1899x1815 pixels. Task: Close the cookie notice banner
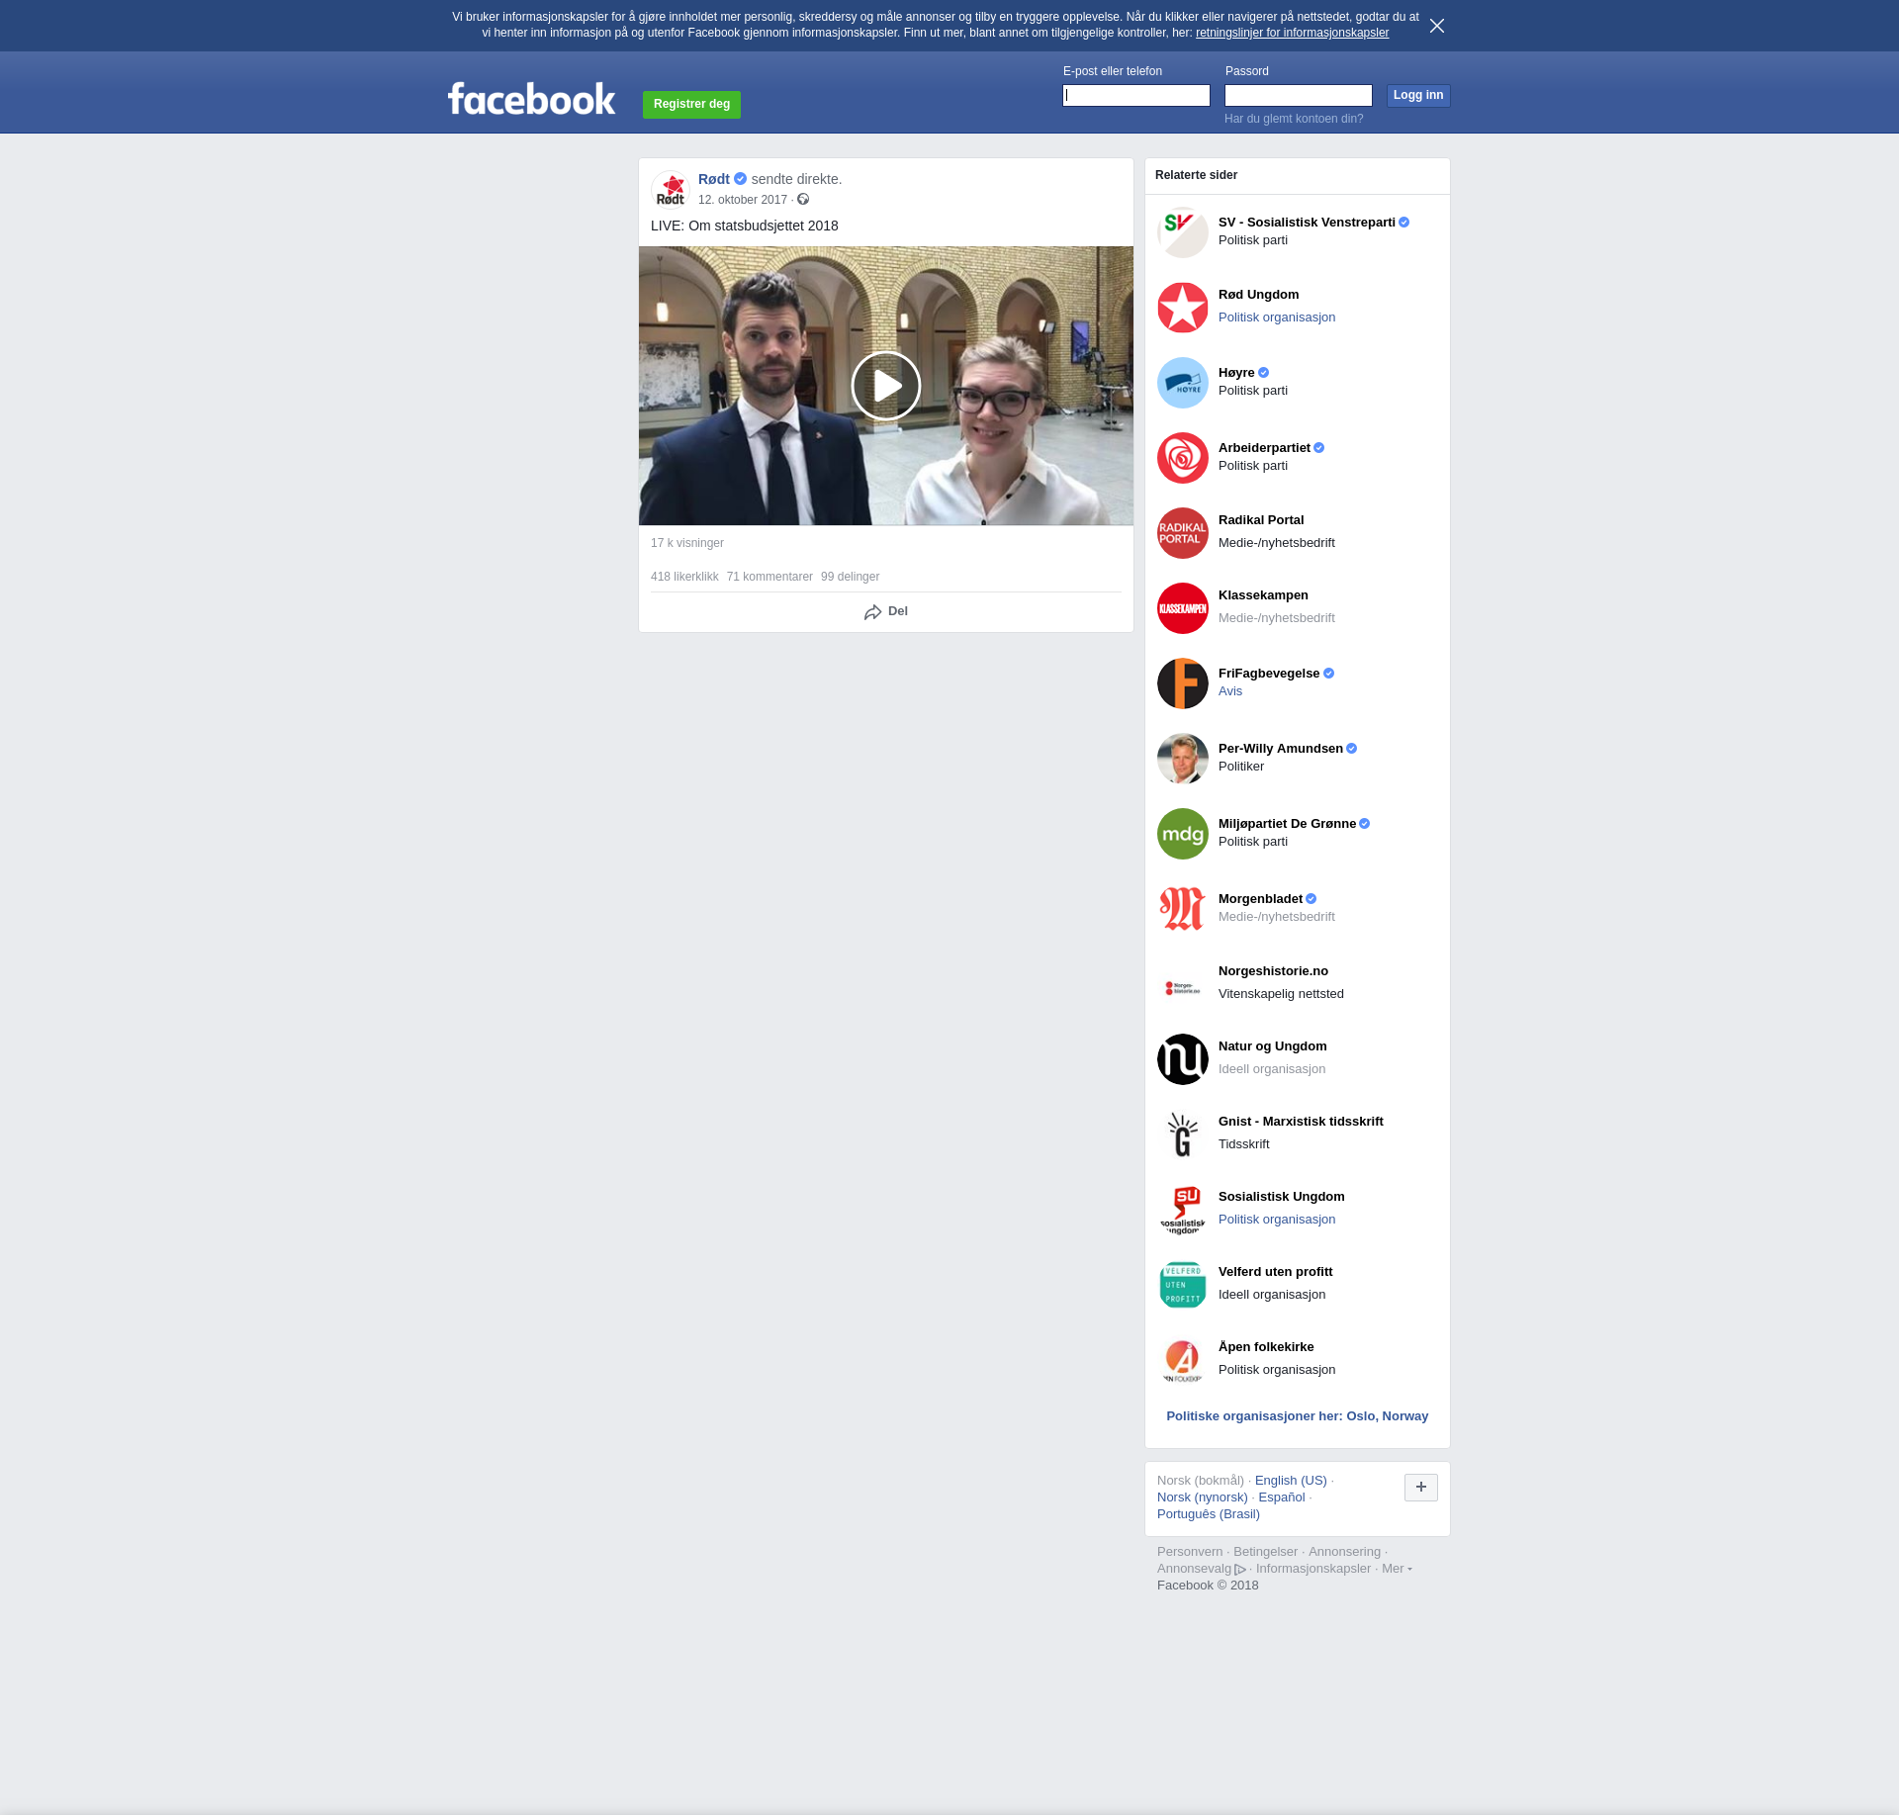[x=1437, y=26]
